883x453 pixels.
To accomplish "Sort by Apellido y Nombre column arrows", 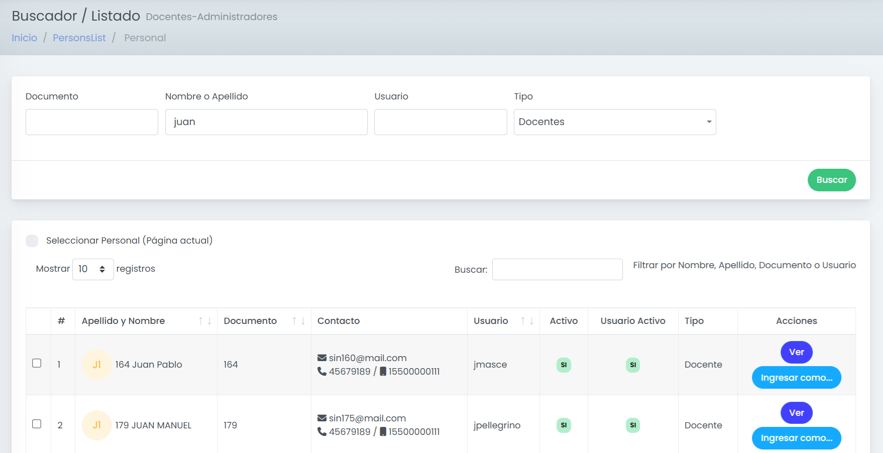I will coord(205,321).
